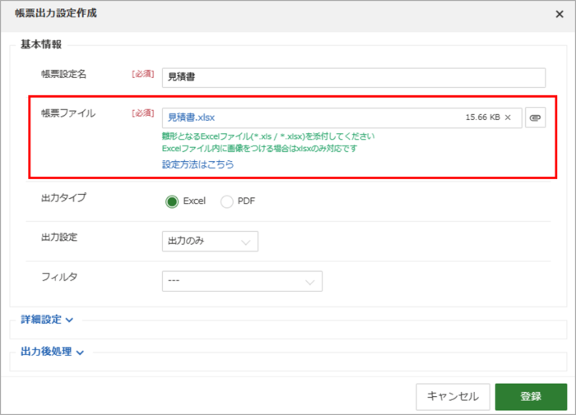
Task: Select the PDF output type
Action: click(226, 201)
